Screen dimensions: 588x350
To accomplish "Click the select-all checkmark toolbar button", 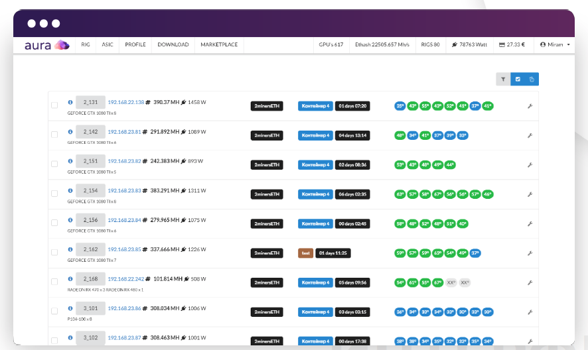I will [518, 79].
